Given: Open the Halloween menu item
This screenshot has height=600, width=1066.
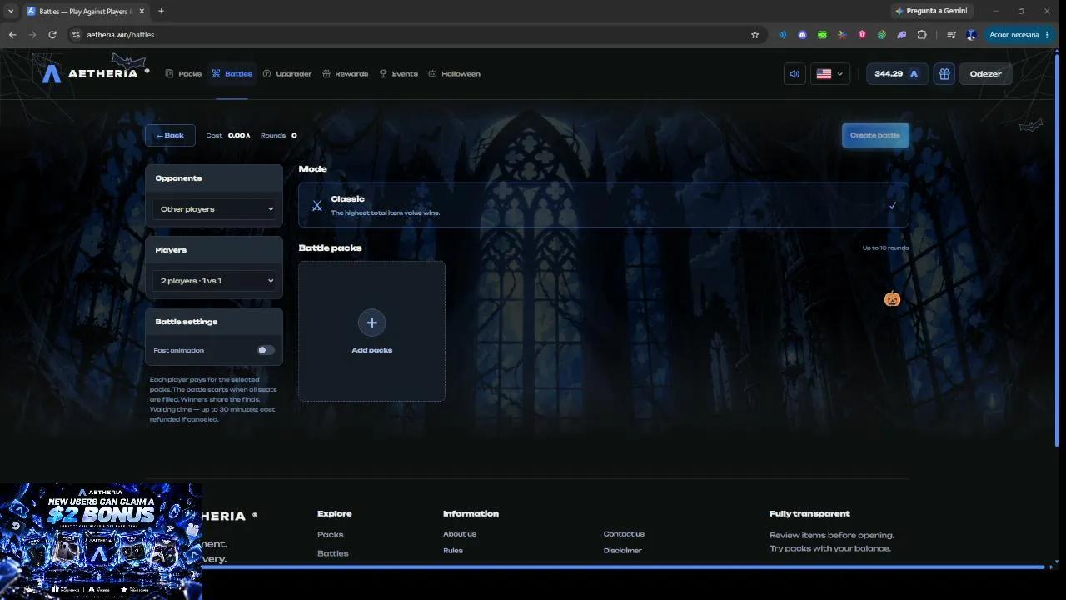Looking at the screenshot, I should pyautogui.click(x=454, y=74).
